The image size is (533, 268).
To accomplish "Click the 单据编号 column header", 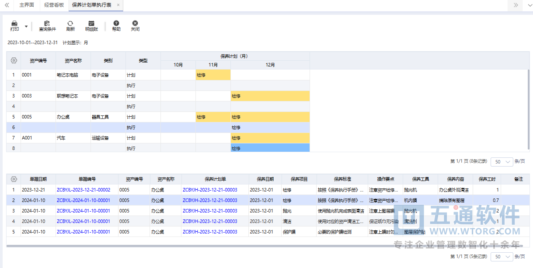I will point(87,179).
